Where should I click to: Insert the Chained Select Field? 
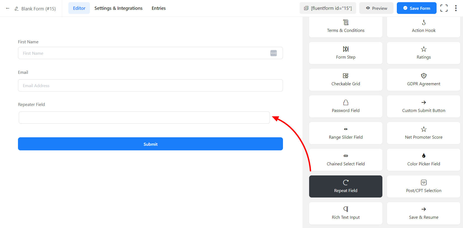(x=345, y=160)
